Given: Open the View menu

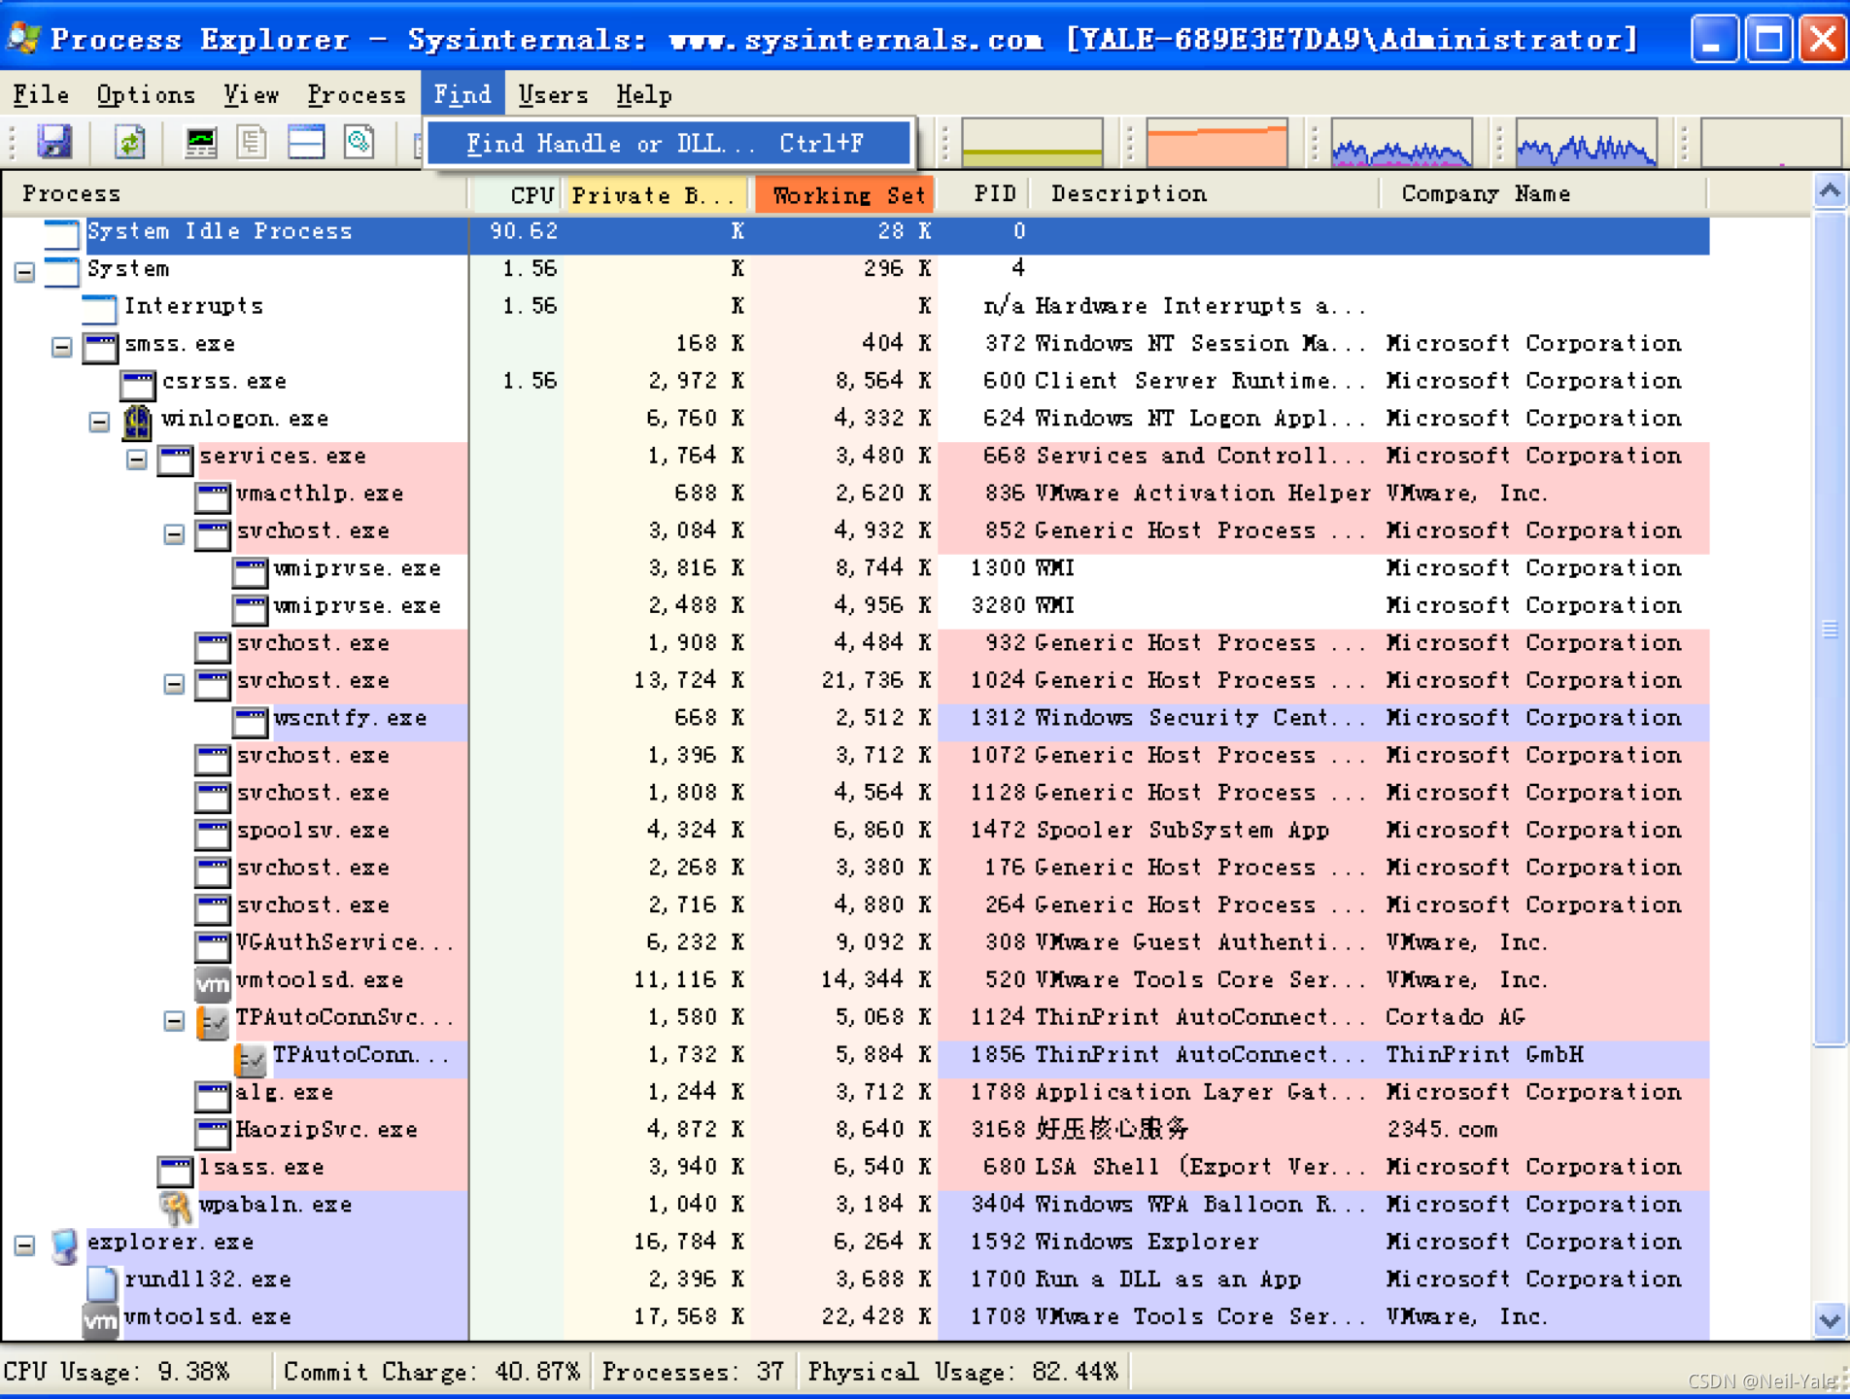Looking at the screenshot, I should [x=251, y=94].
